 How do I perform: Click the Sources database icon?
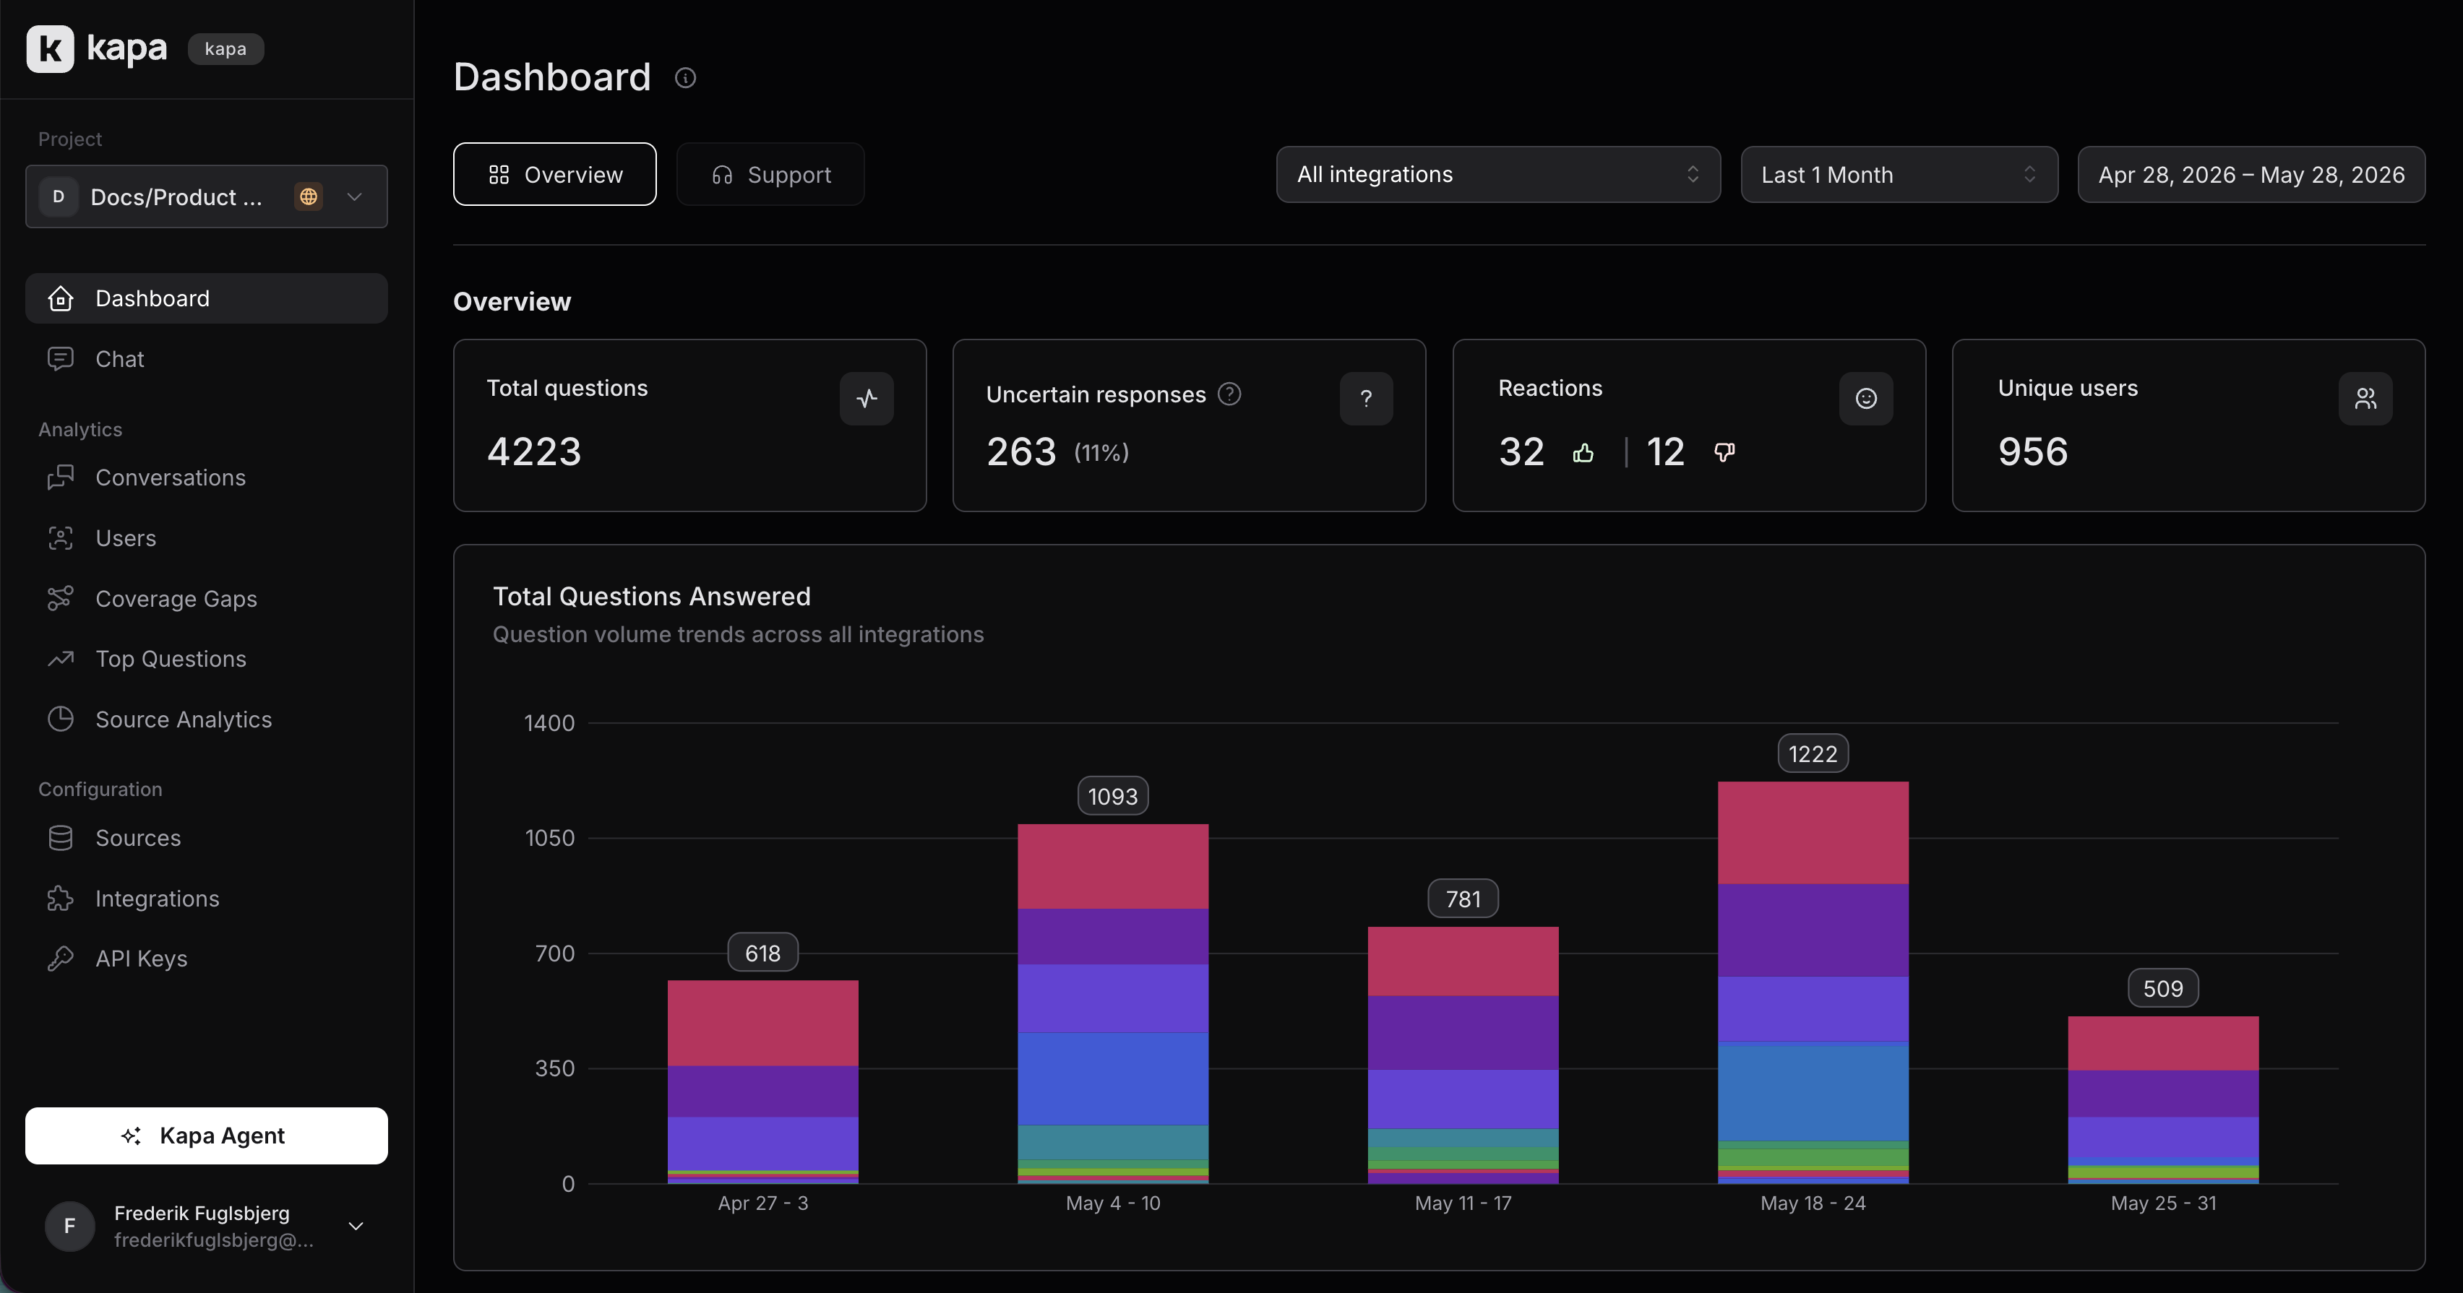click(x=60, y=837)
